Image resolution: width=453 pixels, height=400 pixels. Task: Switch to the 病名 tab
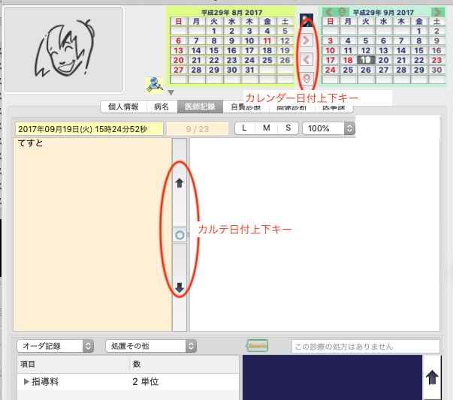click(x=162, y=107)
